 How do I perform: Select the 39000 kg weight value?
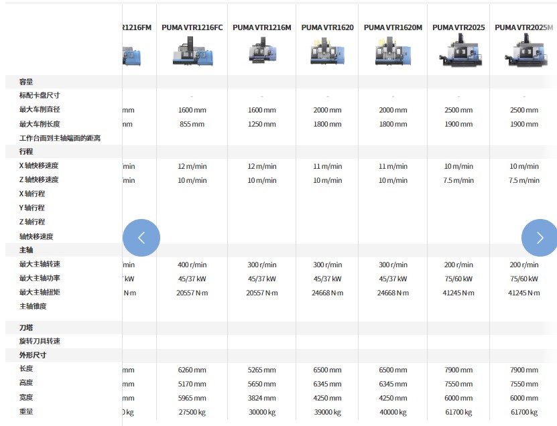328,413
